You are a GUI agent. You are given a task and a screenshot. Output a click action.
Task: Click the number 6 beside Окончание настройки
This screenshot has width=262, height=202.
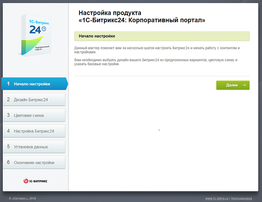pyautogui.click(x=8, y=163)
